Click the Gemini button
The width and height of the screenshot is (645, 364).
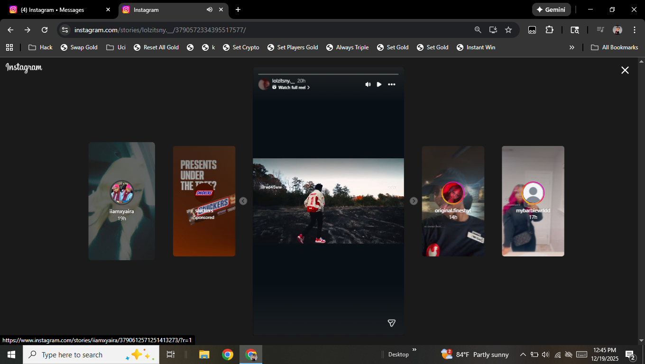point(551,9)
